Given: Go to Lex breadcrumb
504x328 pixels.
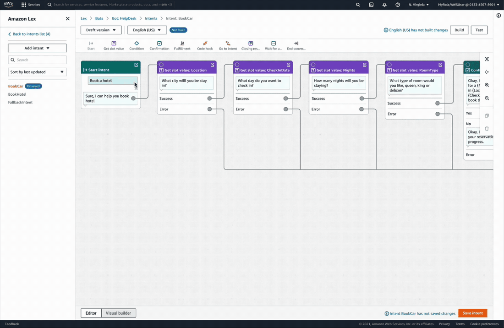Looking at the screenshot, I should point(83,18).
